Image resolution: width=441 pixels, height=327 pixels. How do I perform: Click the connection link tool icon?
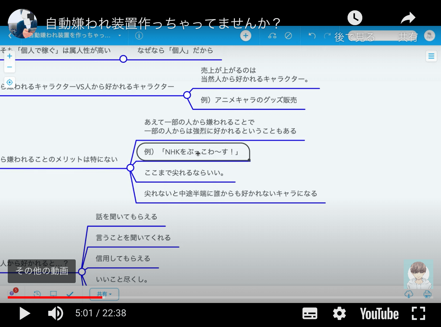pyautogui.click(x=272, y=36)
